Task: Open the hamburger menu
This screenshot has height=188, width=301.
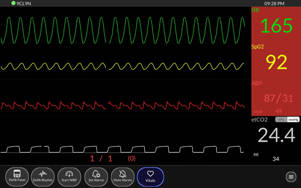Action: [291, 177]
